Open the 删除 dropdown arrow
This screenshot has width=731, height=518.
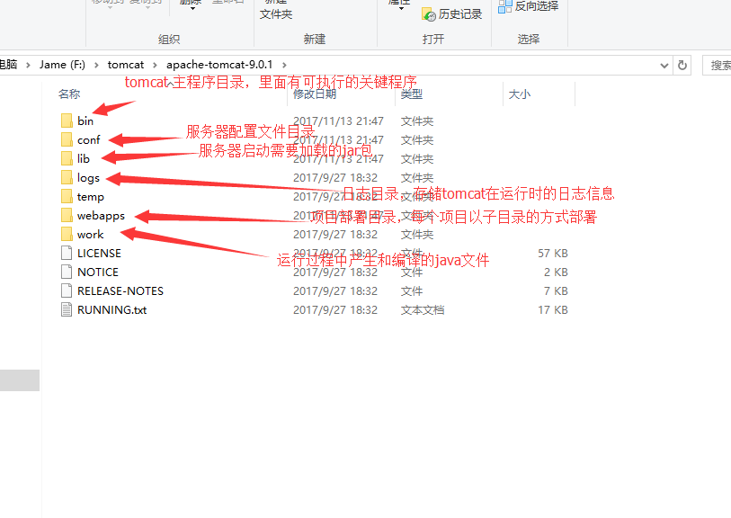point(192,8)
